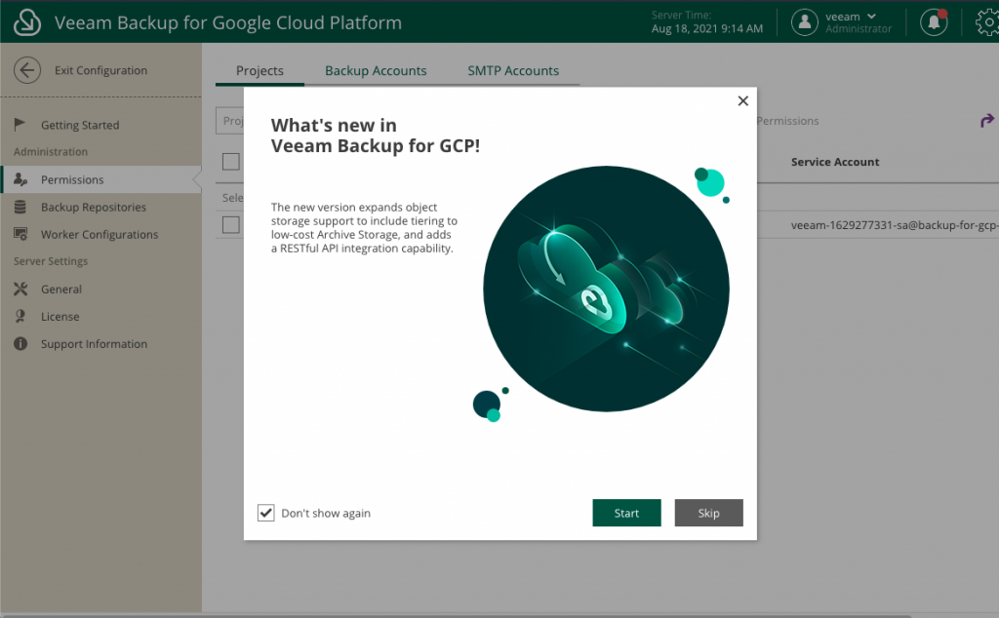Click the Service Account column header
The height and width of the screenshot is (618, 999).
point(835,162)
